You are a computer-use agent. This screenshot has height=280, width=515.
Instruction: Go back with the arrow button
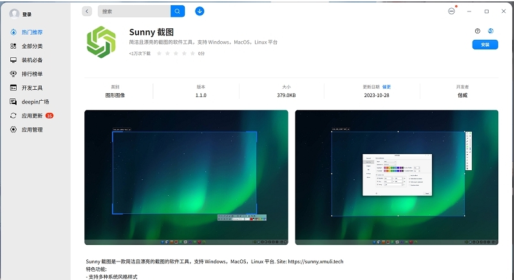(x=87, y=11)
